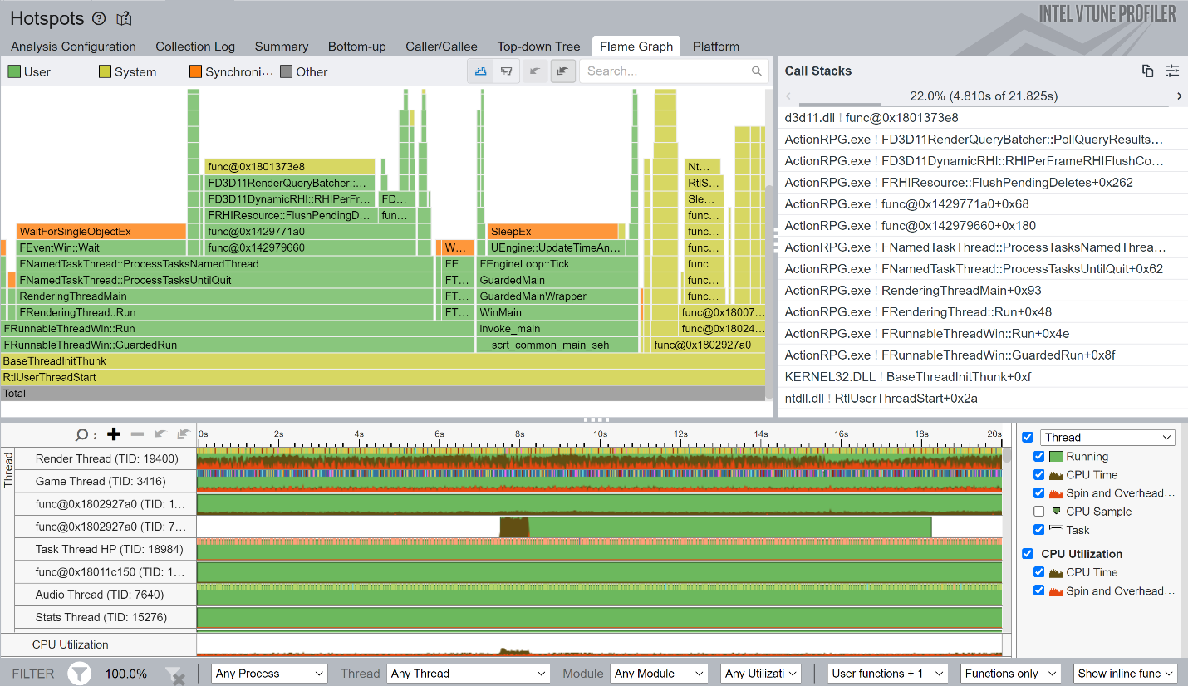
Task: Switch to icicle graph view icon
Action: [505, 71]
